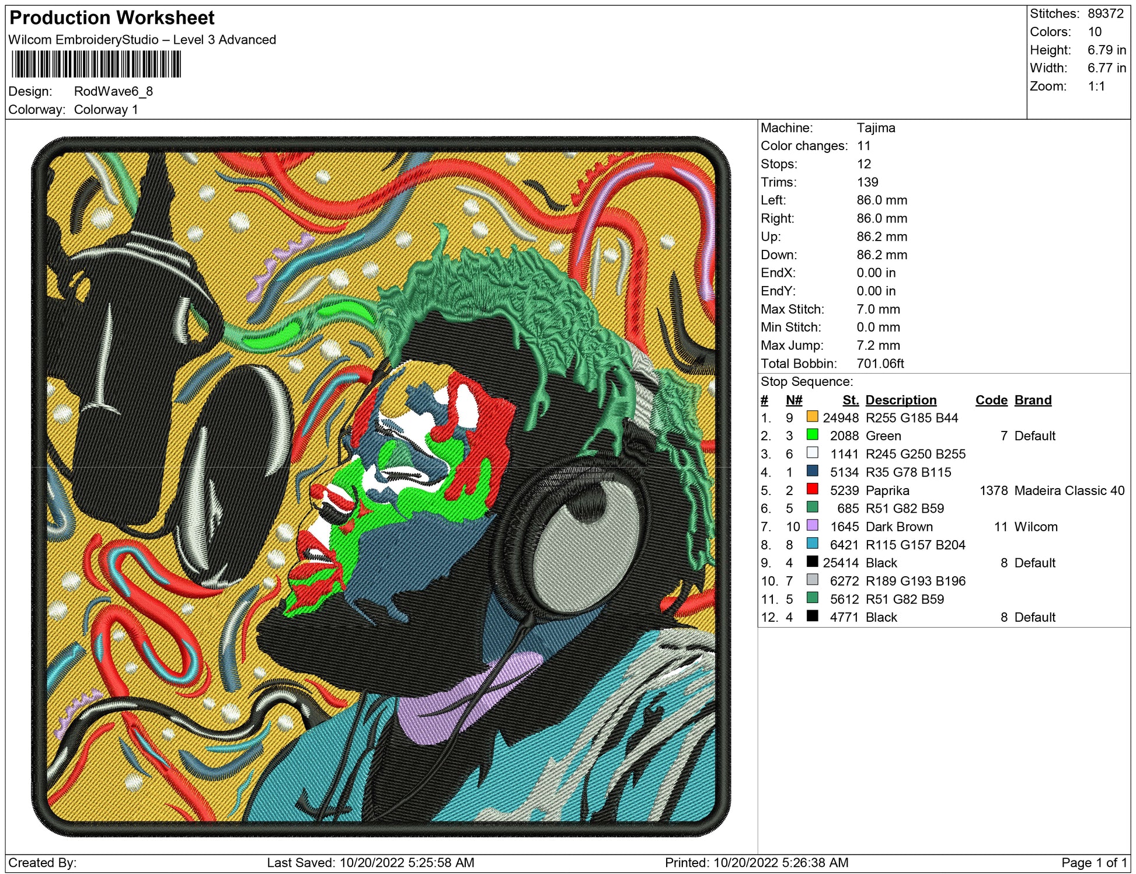The image size is (1136, 874).
Task: Click the bright green swatch beside Green
Action: point(811,434)
